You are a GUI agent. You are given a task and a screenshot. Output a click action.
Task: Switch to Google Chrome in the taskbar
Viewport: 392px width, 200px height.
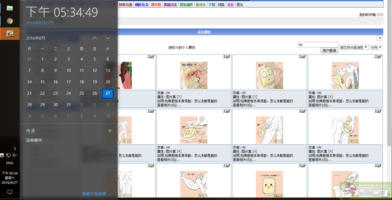pos(10,21)
